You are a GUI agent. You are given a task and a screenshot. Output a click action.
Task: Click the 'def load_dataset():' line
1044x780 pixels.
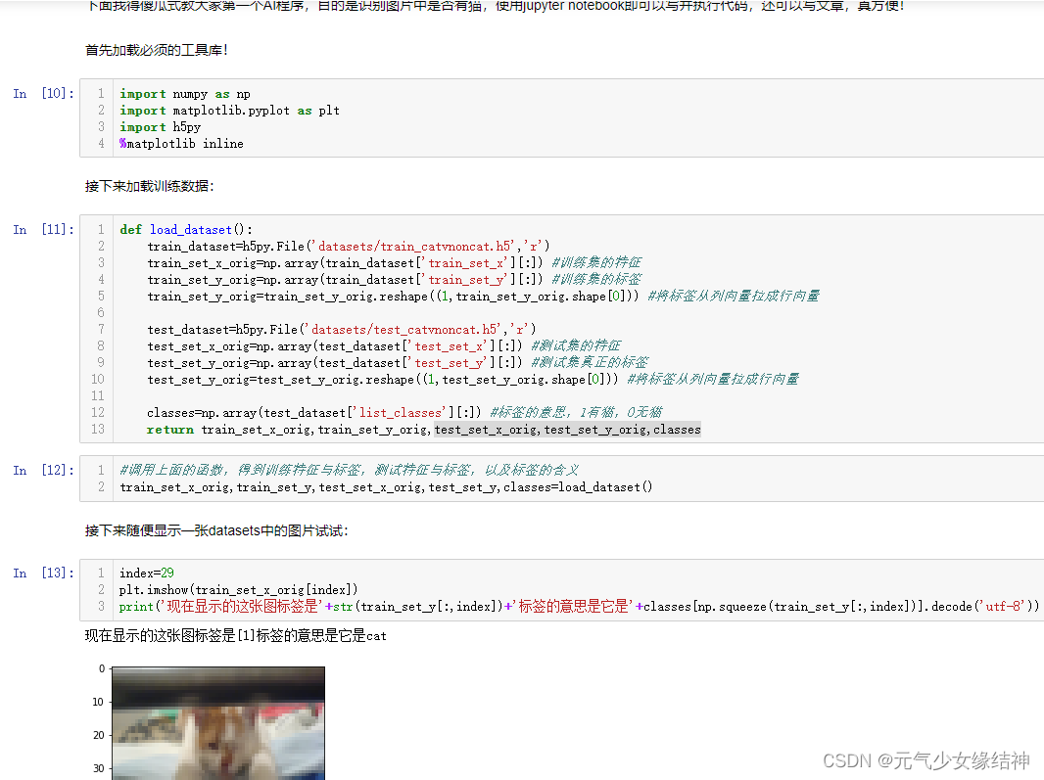point(186,230)
